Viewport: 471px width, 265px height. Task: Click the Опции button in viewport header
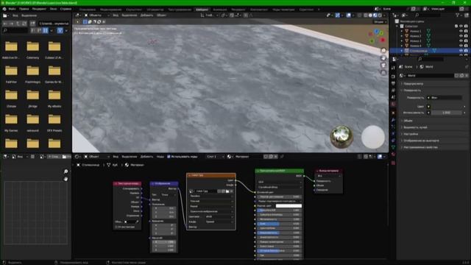tap(380, 21)
